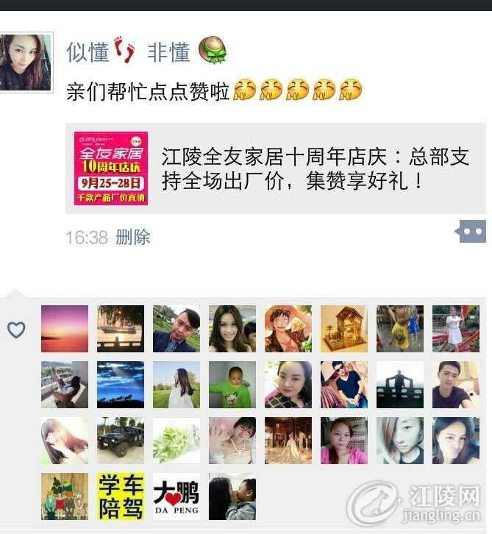This screenshot has height=534, width=492.
Task: Select the running horses silhouette avatar
Action: tap(121, 385)
